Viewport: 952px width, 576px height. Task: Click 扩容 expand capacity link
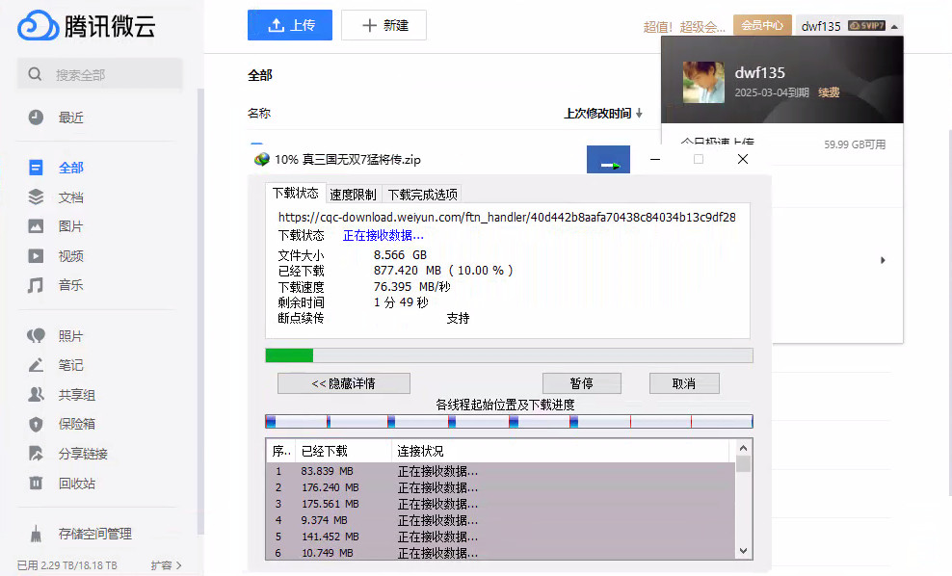[166, 565]
